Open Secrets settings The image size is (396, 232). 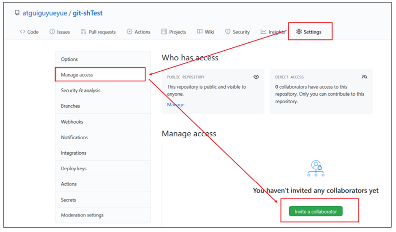tap(103, 200)
